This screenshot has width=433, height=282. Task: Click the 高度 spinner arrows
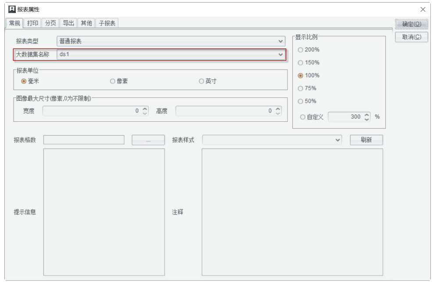pos(278,111)
